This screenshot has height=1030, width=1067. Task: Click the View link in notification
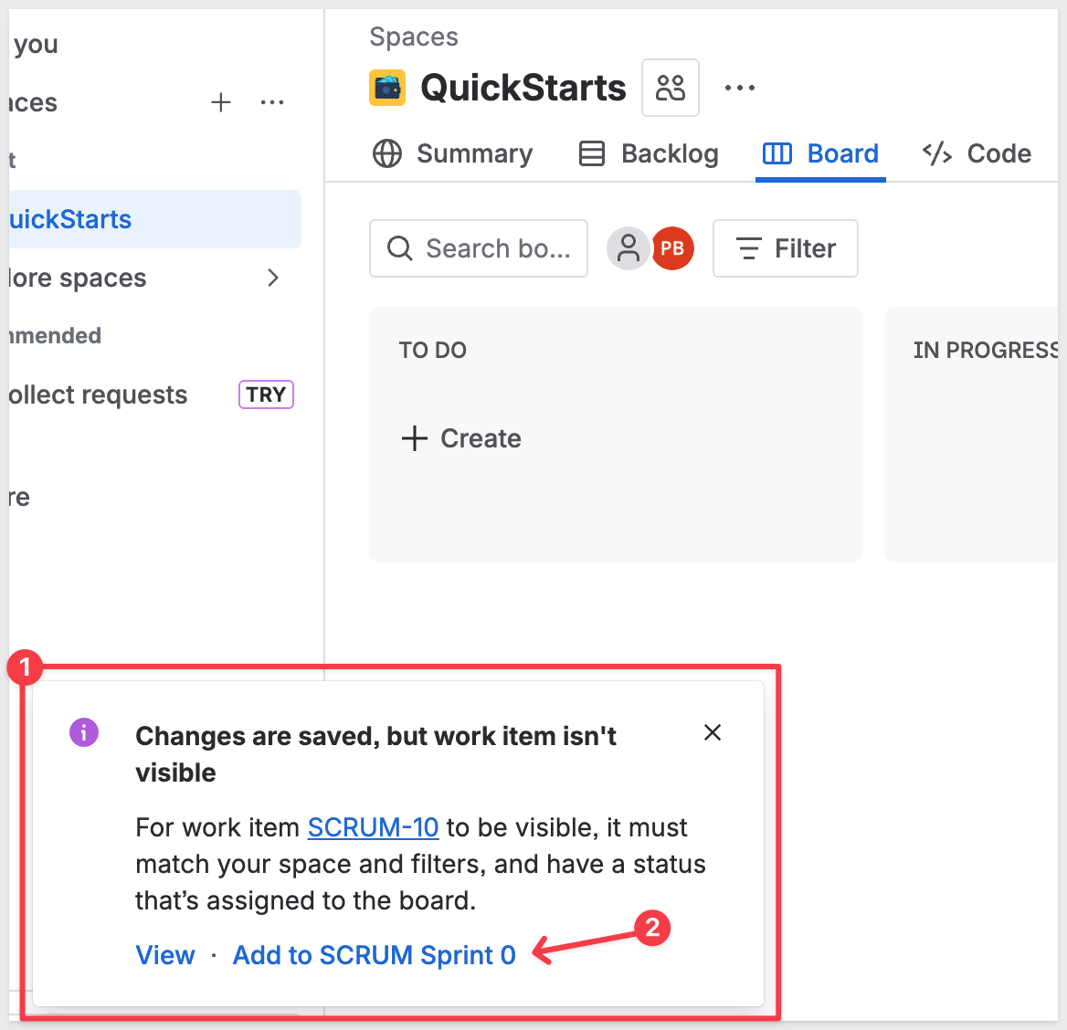click(x=165, y=955)
